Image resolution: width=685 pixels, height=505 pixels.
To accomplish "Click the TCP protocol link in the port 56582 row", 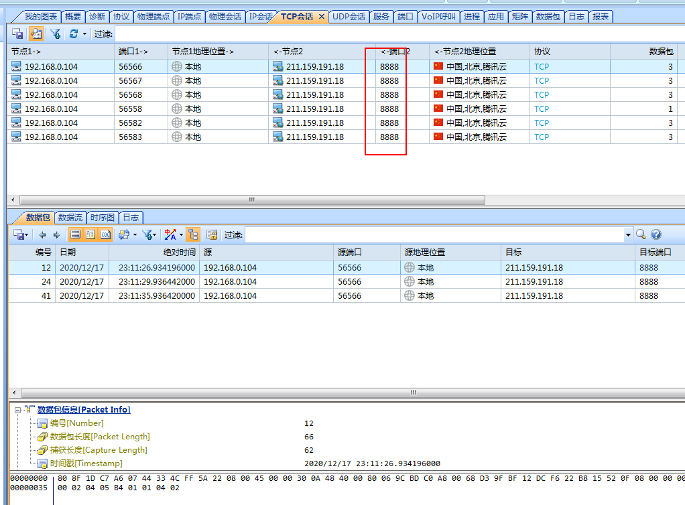I will click(x=542, y=123).
